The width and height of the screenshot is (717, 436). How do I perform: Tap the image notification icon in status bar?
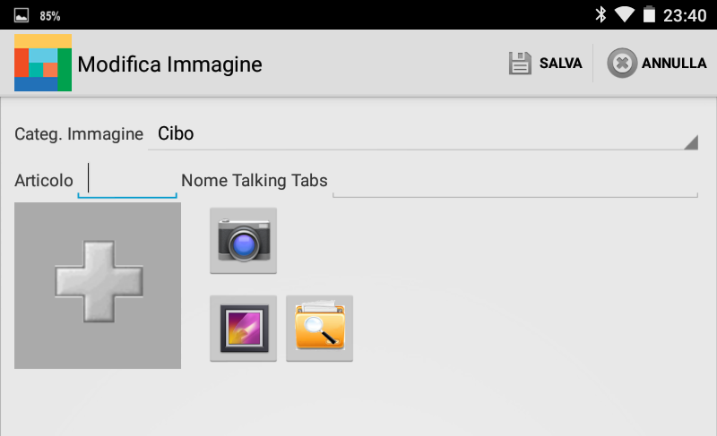[22, 15]
